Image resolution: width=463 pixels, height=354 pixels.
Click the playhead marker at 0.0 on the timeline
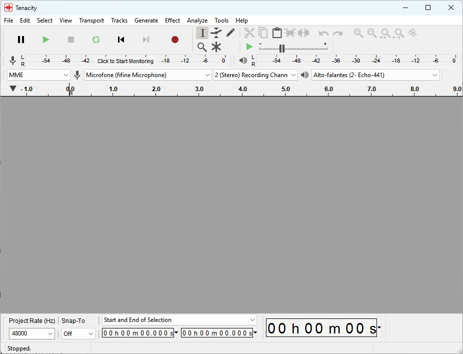70,92
